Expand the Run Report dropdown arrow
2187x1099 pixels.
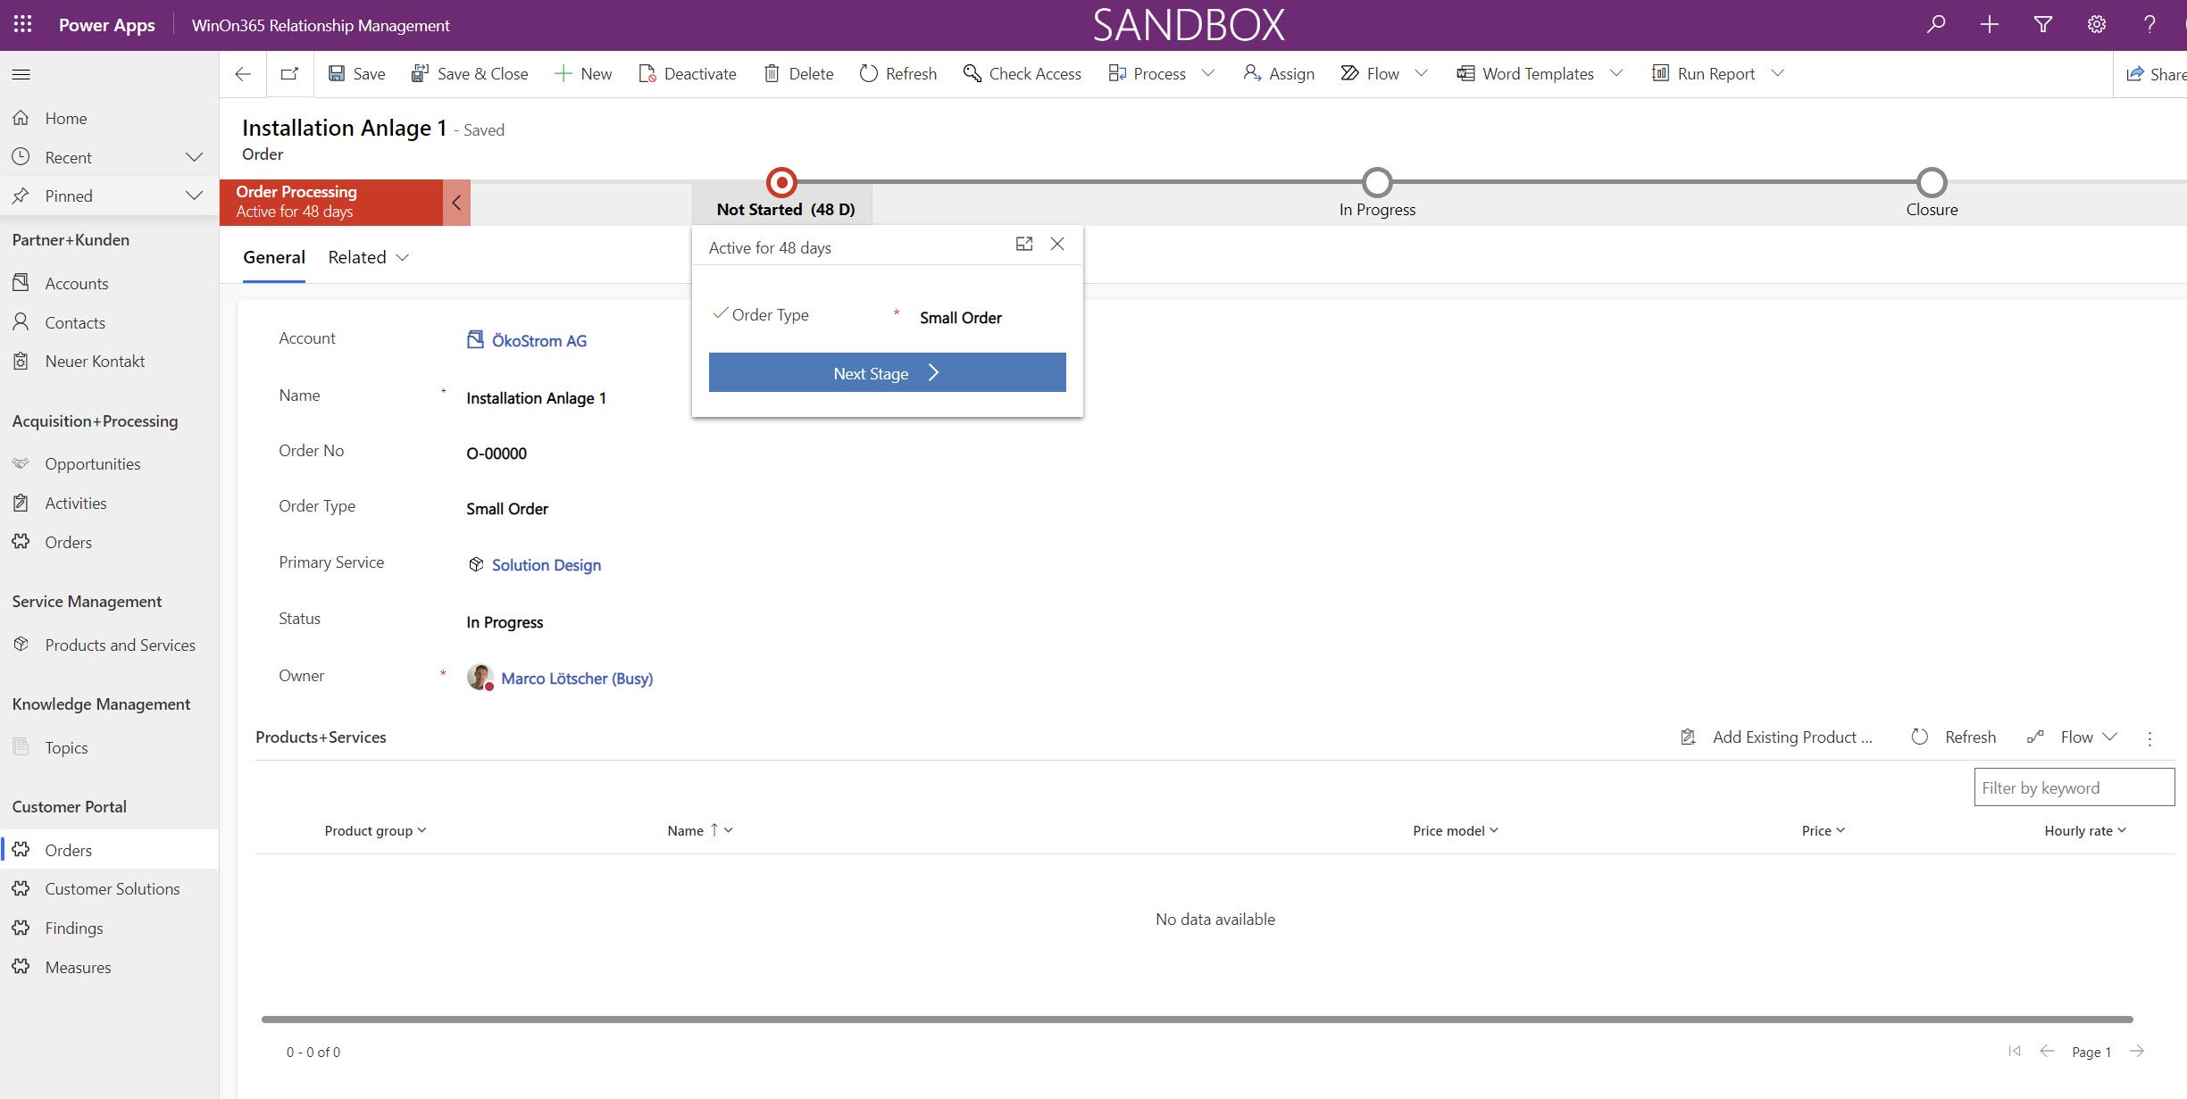click(x=1777, y=74)
